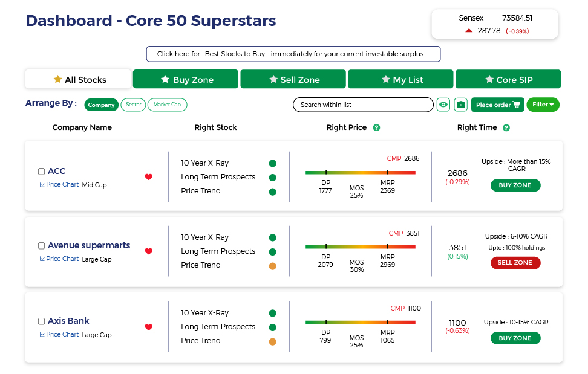
Task: Click the heart icon for Avenue supermarts
Action: click(x=149, y=251)
